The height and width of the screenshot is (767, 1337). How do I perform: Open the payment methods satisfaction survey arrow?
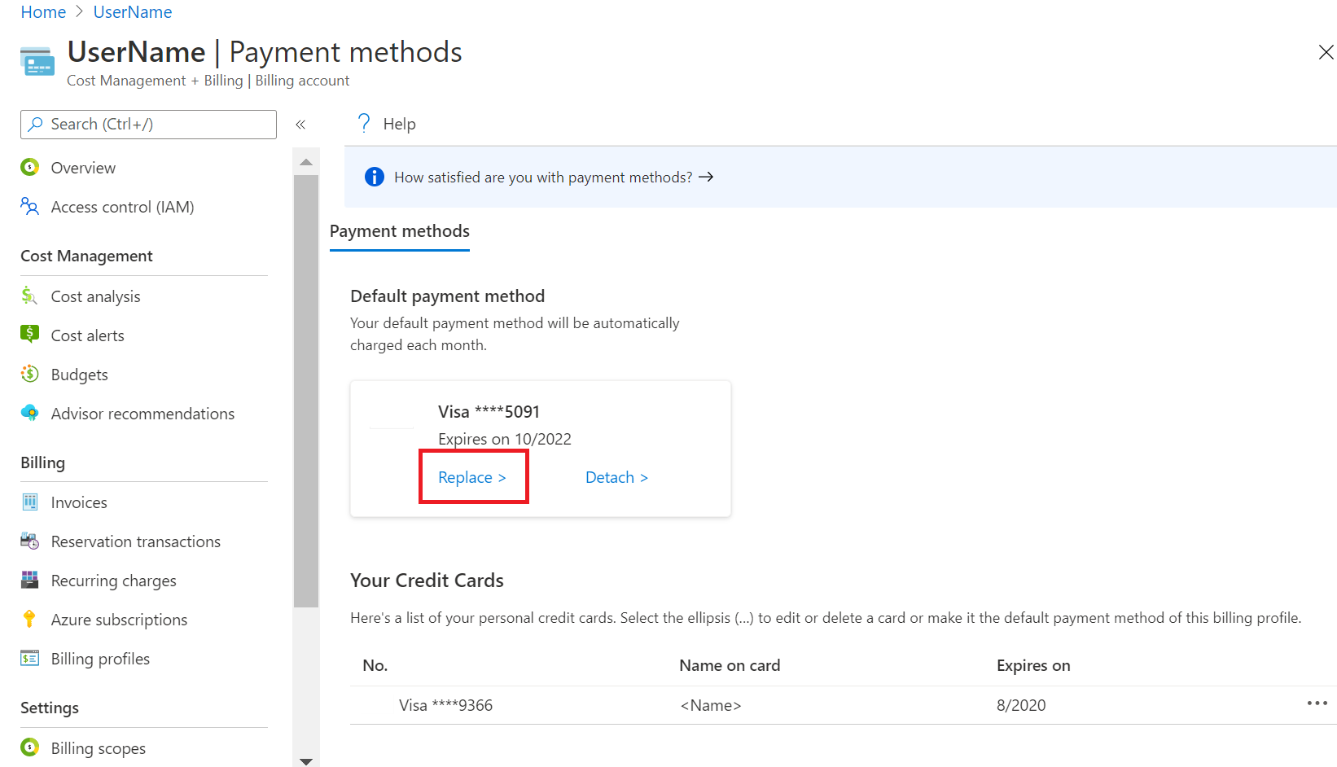pos(706,177)
